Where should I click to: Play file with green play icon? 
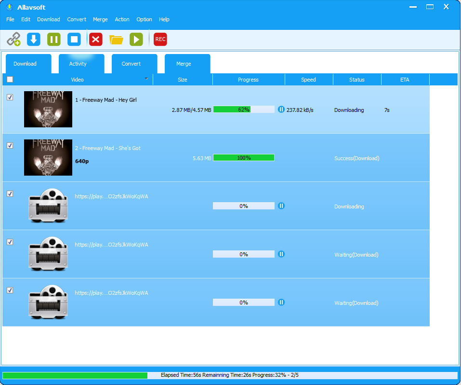tap(136, 39)
